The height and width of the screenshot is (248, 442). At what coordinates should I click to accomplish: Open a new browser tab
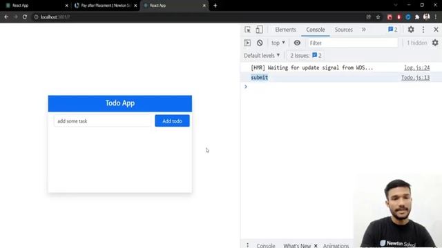(215, 6)
